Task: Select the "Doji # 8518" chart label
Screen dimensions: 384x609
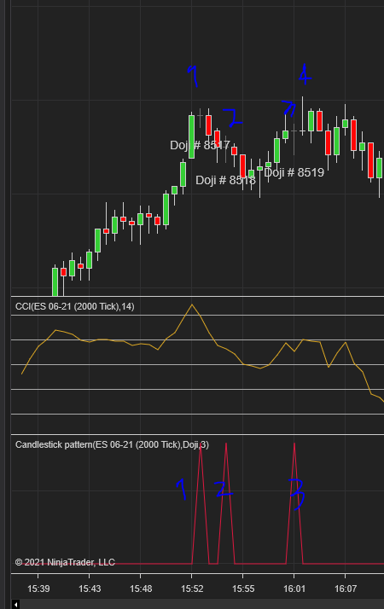Action: [225, 180]
